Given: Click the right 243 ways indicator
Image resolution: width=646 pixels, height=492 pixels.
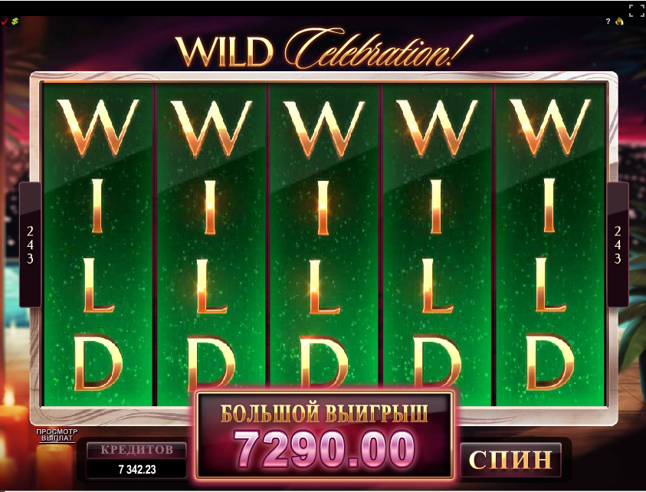Looking at the screenshot, I should coord(617,244).
